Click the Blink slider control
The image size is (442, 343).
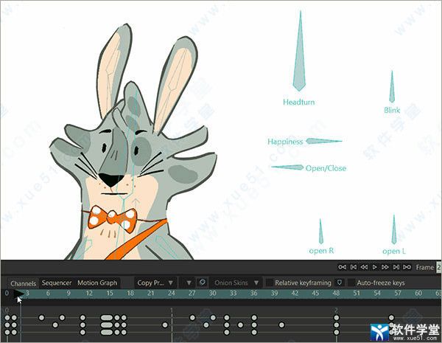tap(392, 90)
